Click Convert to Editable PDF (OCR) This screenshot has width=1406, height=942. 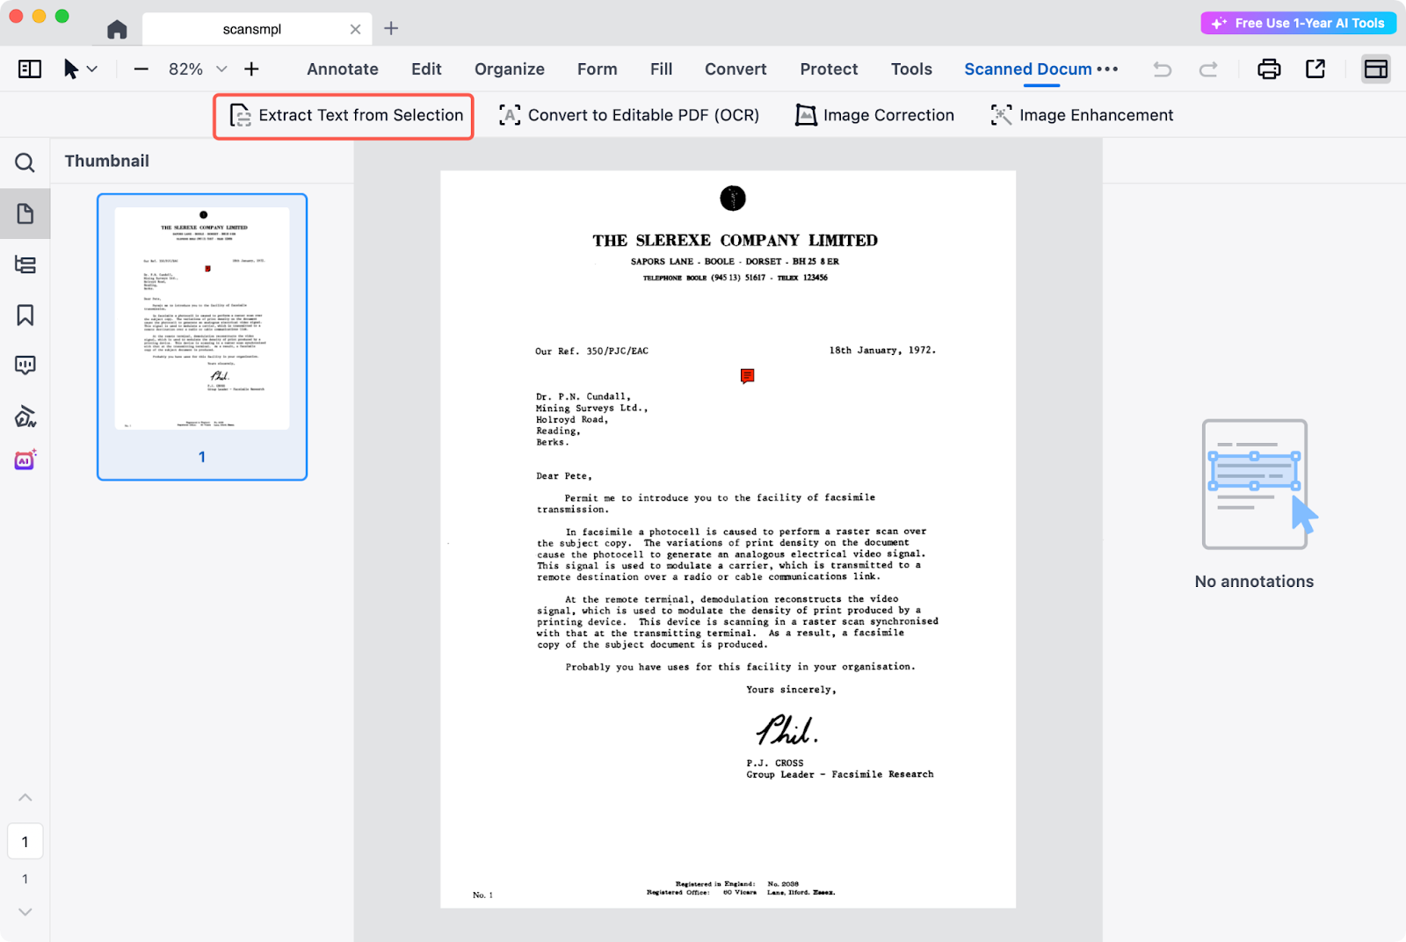629,116
